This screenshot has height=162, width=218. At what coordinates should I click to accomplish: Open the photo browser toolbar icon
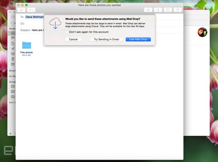168,10
